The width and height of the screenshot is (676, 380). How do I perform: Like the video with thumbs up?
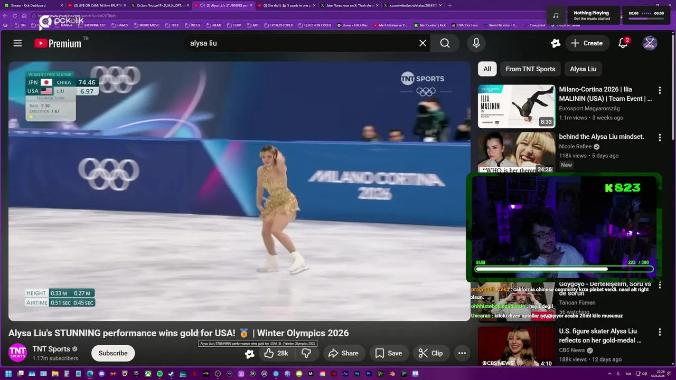pos(277,353)
